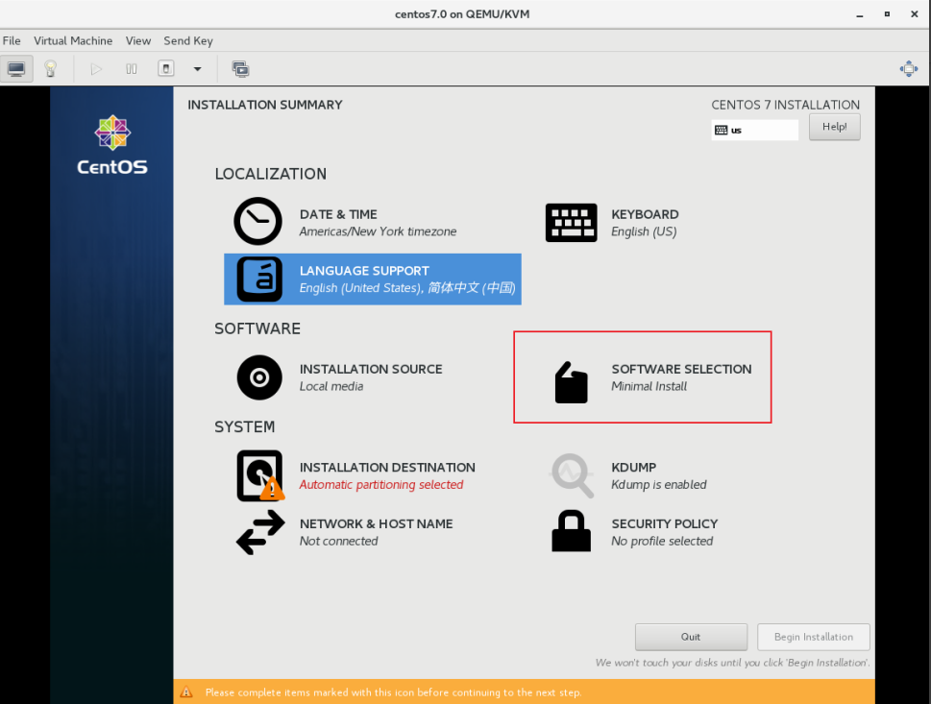Open KEYBOARD settings label
The image size is (931, 704).
pyautogui.click(x=645, y=214)
